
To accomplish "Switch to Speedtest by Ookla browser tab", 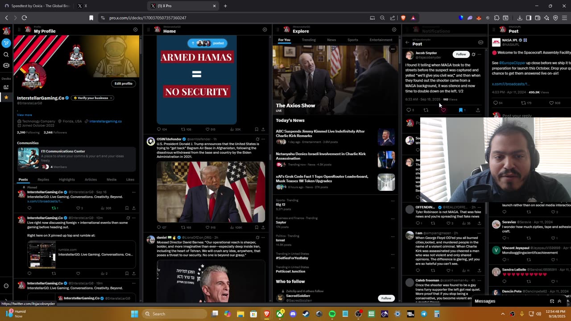I will 37,6.
